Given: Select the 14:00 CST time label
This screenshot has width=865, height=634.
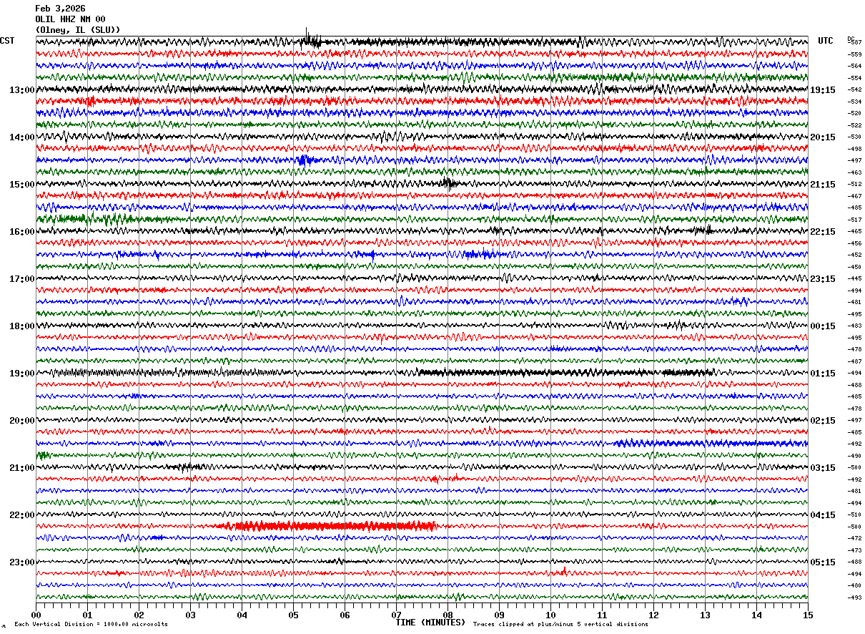Looking at the screenshot, I should pyautogui.click(x=21, y=137).
